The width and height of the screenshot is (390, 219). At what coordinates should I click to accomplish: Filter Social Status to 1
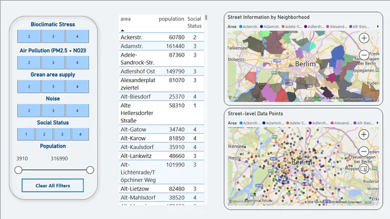point(26,134)
